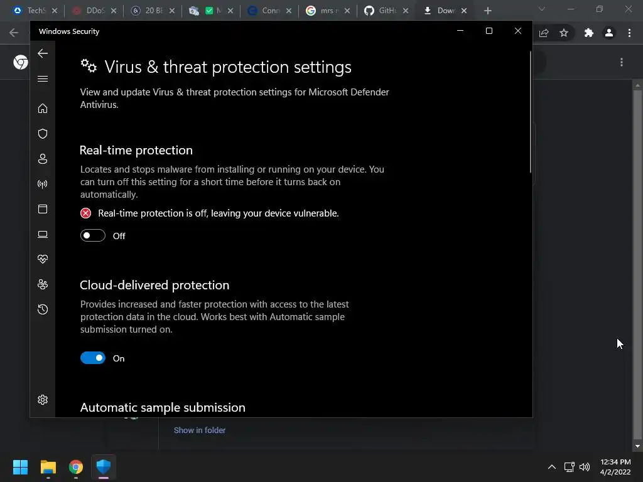
Task: Show hidden system tray icons
Action: [552, 467]
